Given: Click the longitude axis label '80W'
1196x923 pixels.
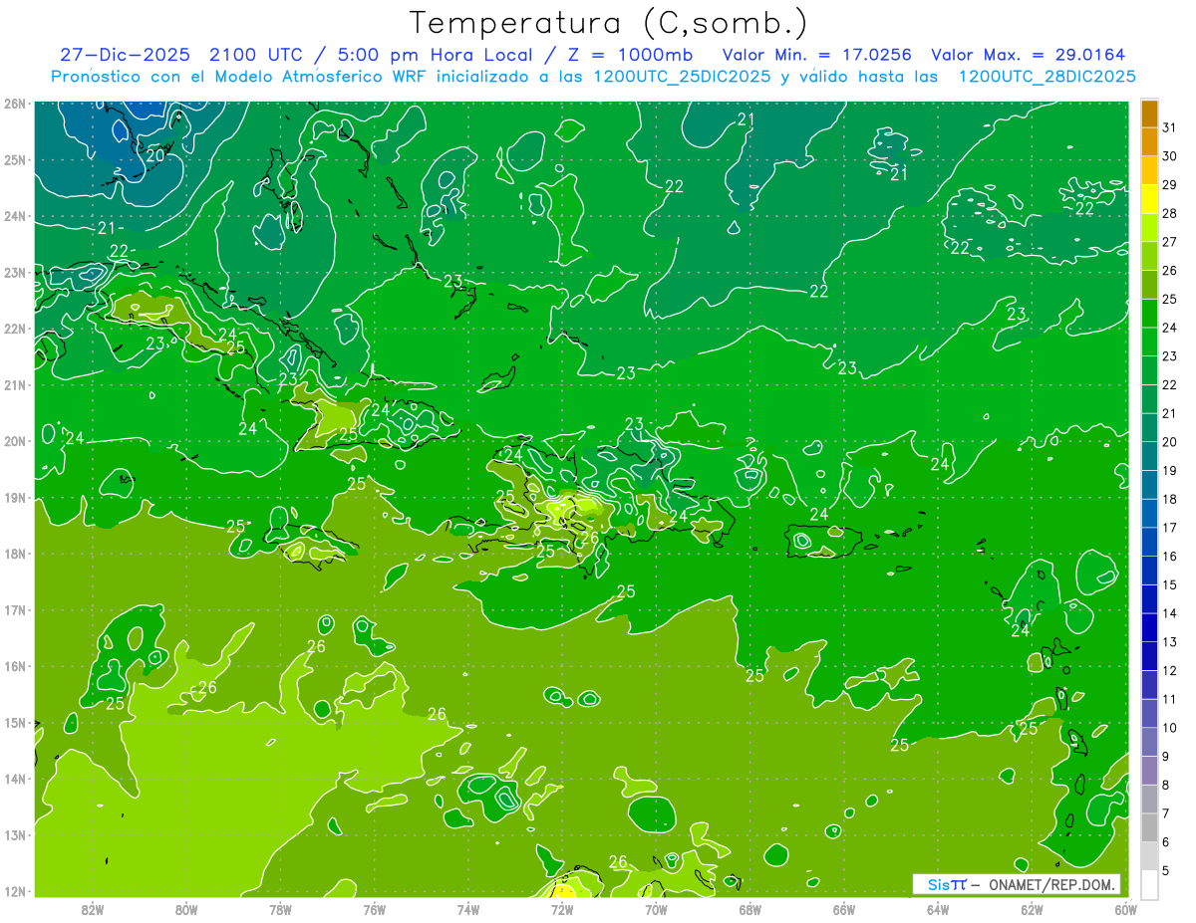Looking at the screenshot, I should tap(186, 909).
